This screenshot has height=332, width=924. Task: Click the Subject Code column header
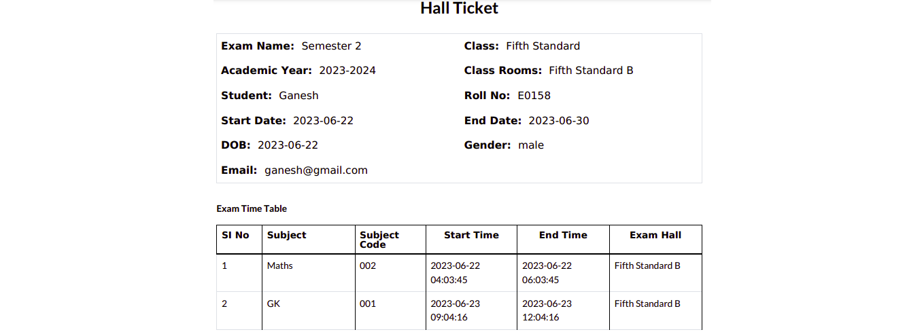pos(379,240)
